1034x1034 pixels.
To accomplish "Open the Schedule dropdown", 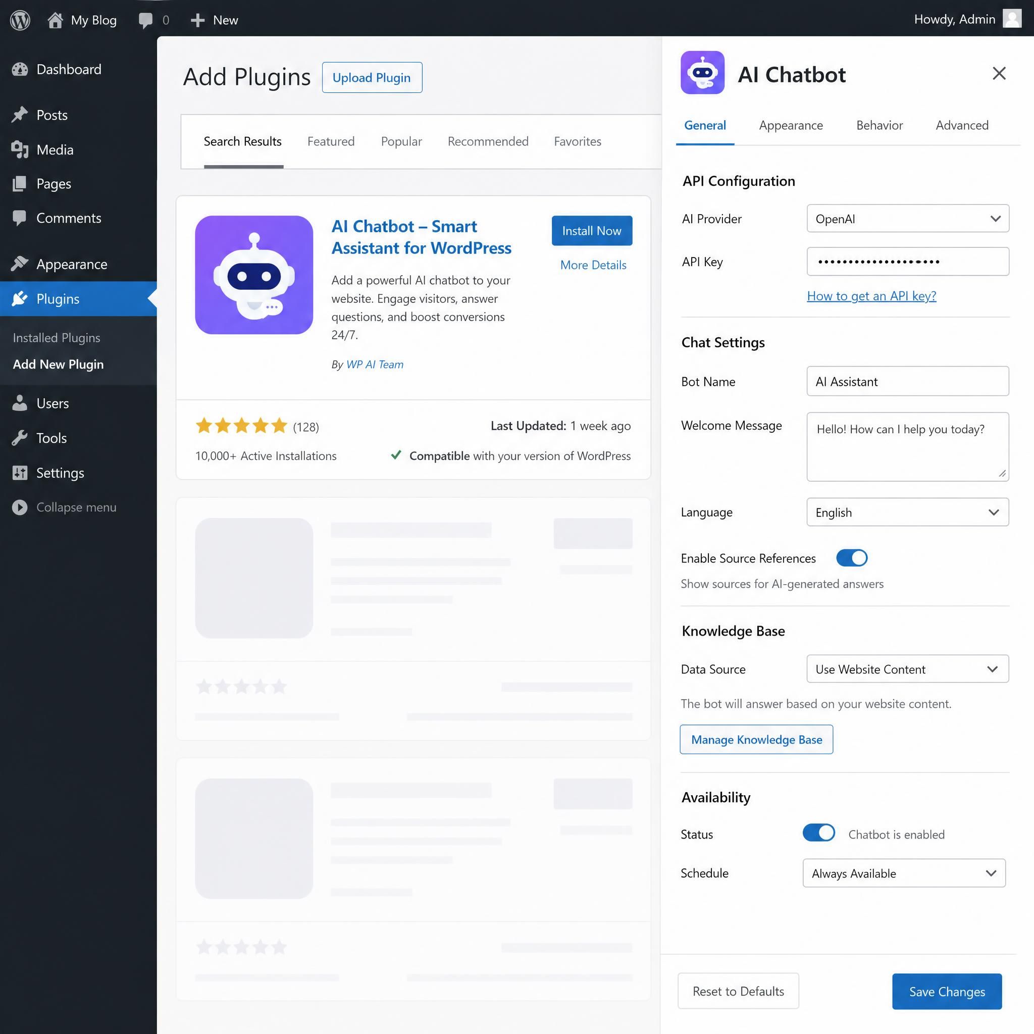I will click(904, 873).
